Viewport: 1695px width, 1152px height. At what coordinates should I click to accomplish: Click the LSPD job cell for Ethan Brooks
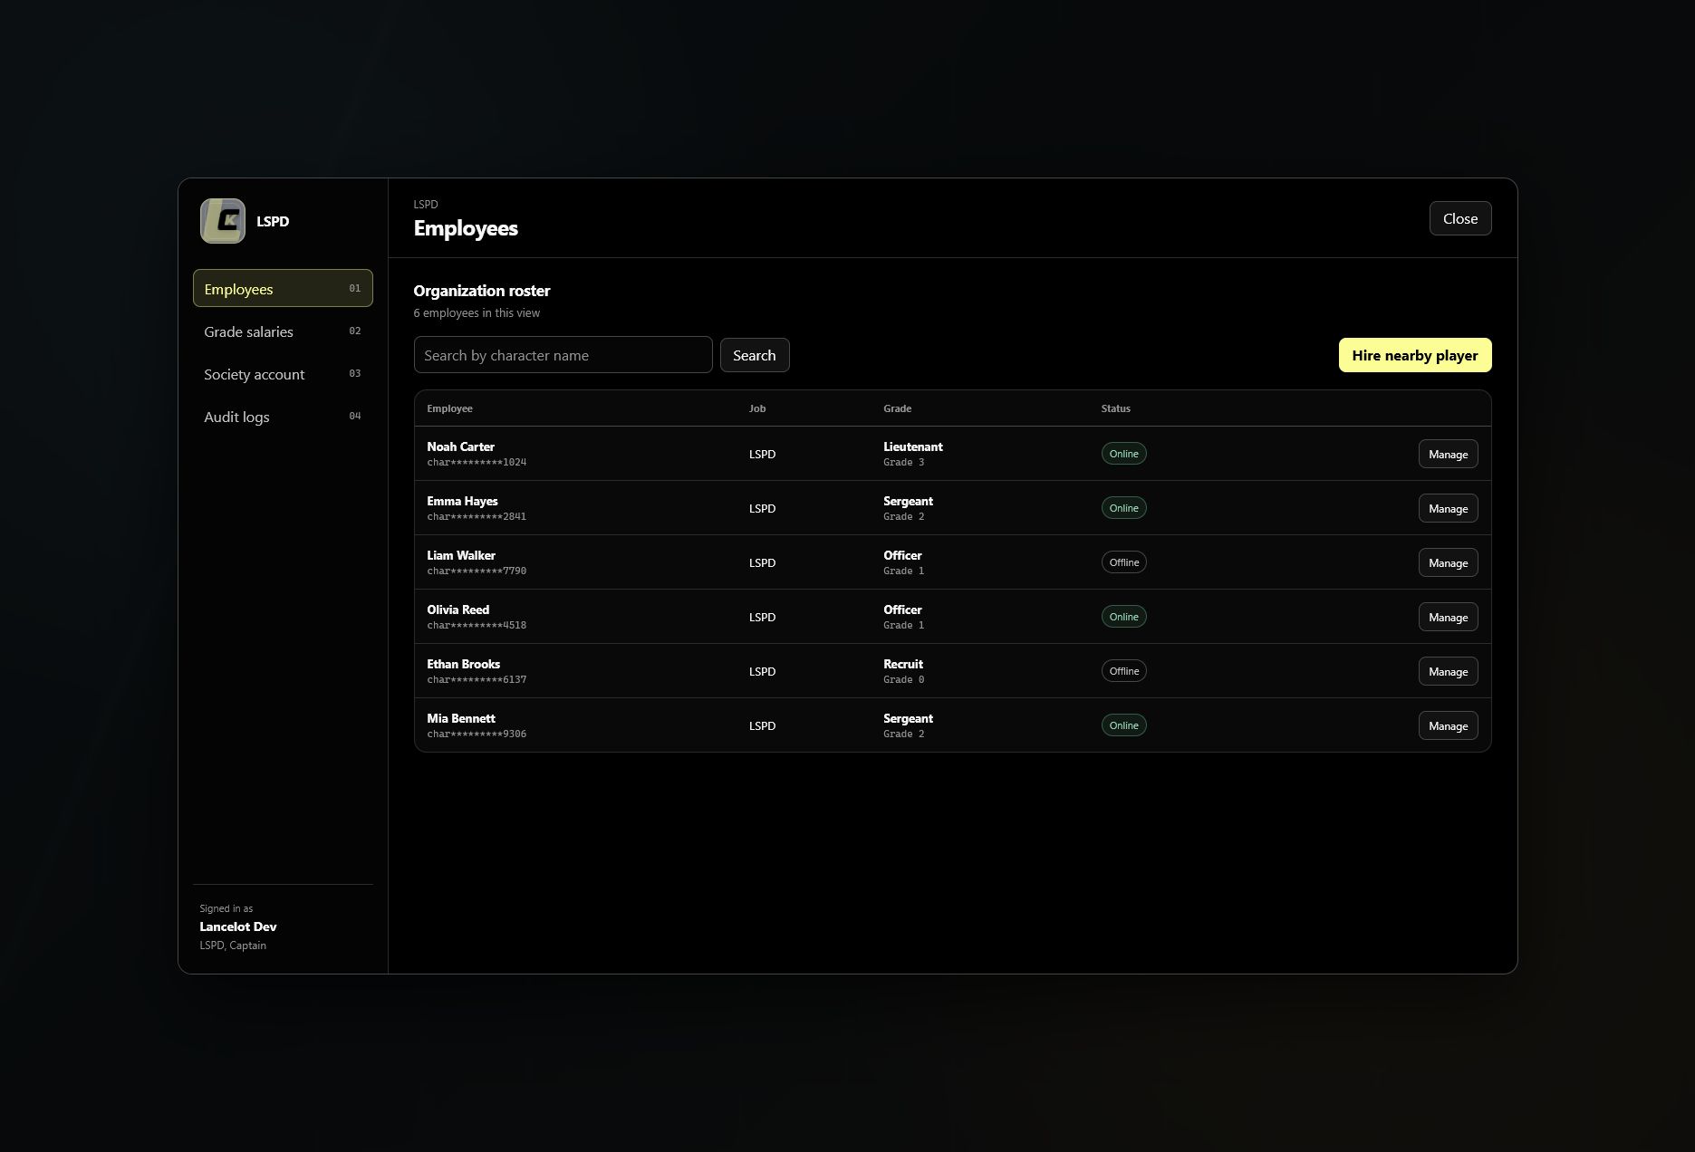click(x=762, y=671)
